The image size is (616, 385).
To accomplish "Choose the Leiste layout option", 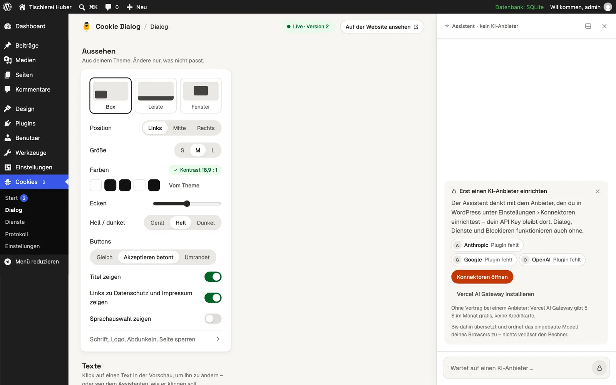I will tap(156, 95).
